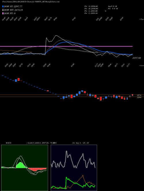Click the white DOW MT legend swatch
The image size is (144, 191).
(x=3, y=10)
